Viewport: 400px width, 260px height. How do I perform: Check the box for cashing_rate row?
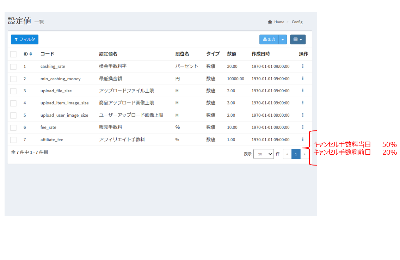13,67
